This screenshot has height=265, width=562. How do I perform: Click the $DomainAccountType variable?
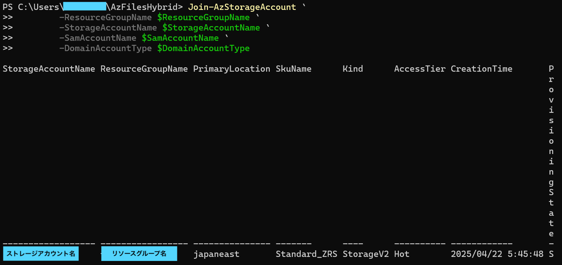coord(203,48)
